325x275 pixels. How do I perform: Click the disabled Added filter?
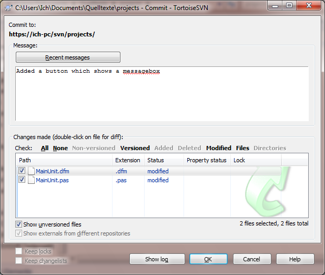pyautogui.click(x=164, y=148)
